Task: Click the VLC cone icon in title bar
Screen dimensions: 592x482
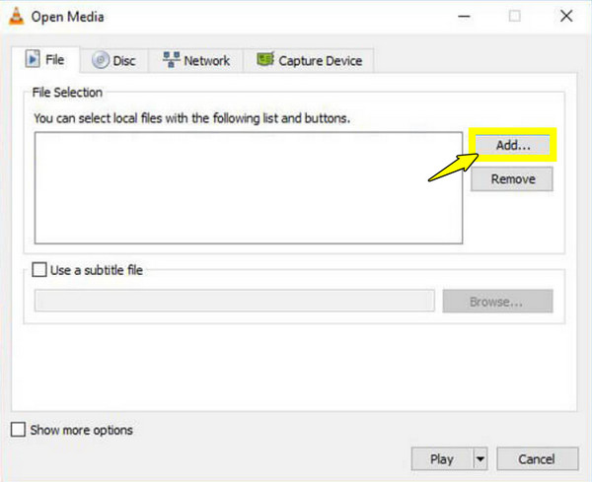Action: tap(15, 17)
